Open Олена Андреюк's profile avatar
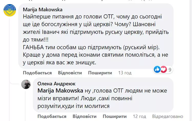The image size is (192, 121). click(26, 84)
